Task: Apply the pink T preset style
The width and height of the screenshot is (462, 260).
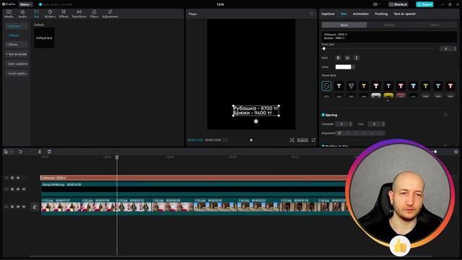Action: 401,86
